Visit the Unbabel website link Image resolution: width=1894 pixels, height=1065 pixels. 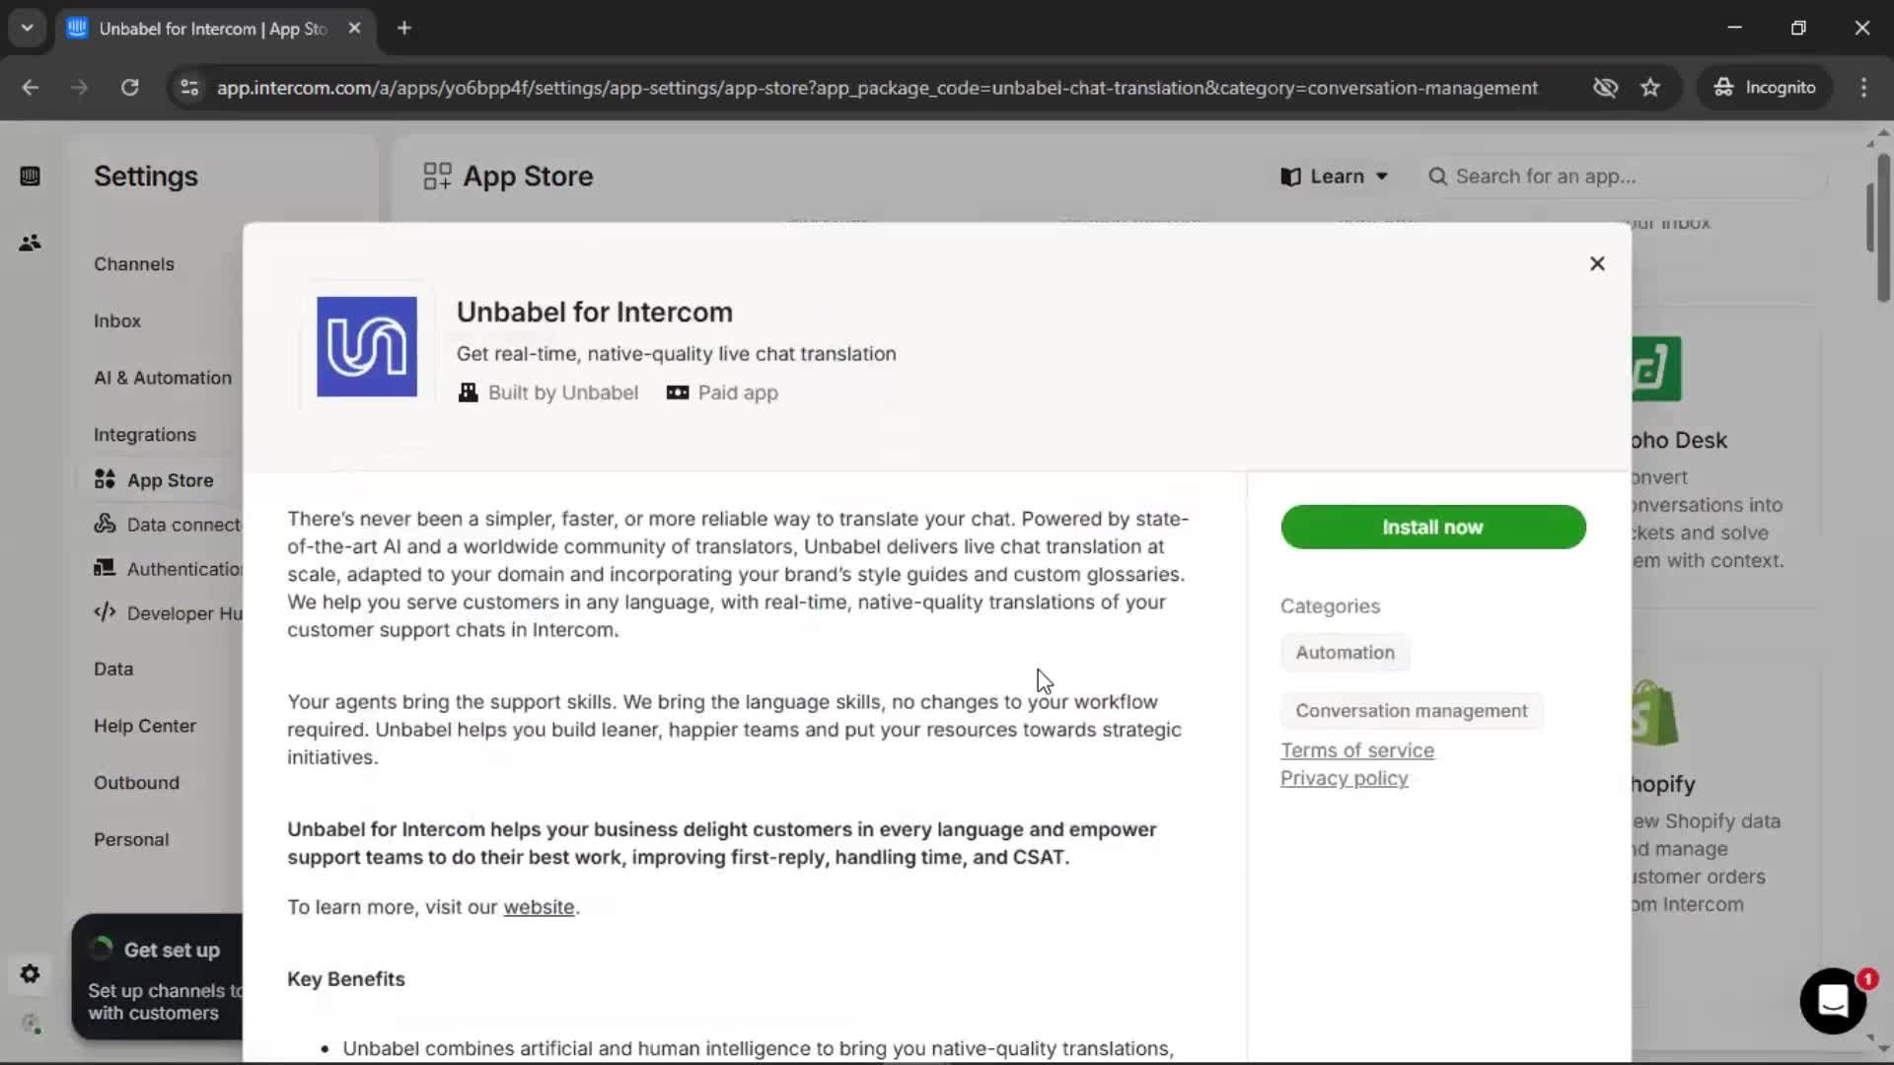(x=539, y=907)
